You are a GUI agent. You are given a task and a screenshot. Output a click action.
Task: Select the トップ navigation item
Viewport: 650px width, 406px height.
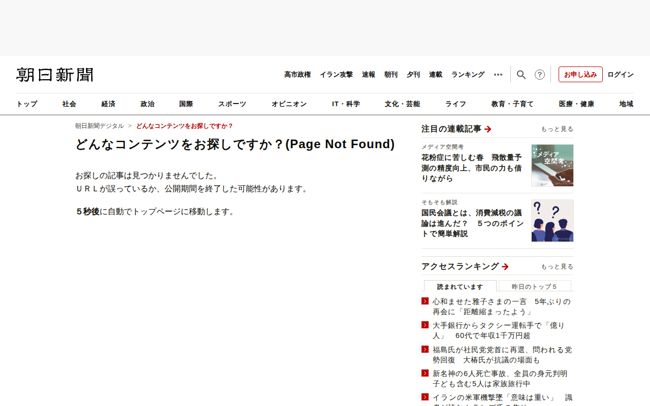[27, 104]
